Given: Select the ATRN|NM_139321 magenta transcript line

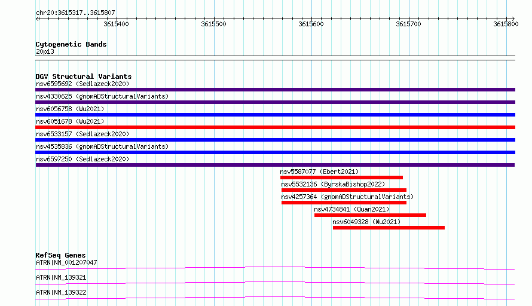Looking at the screenshot, I should click(x=275, y=283).
